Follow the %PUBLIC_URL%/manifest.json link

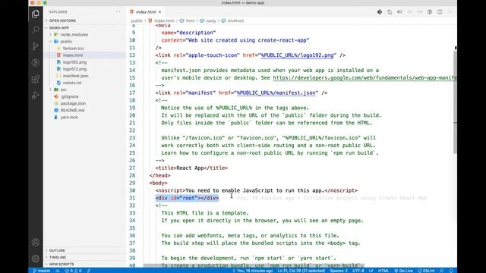click(276, 93)
